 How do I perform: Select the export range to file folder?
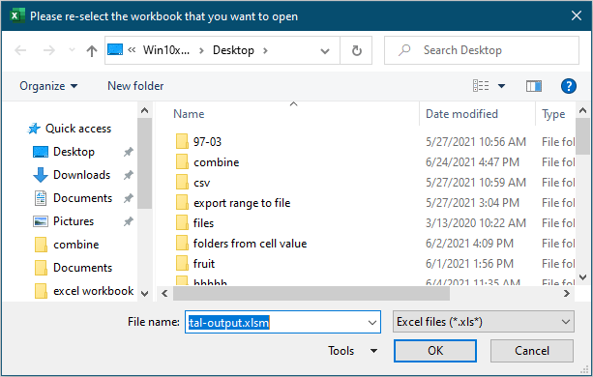(x=242, y=203)
